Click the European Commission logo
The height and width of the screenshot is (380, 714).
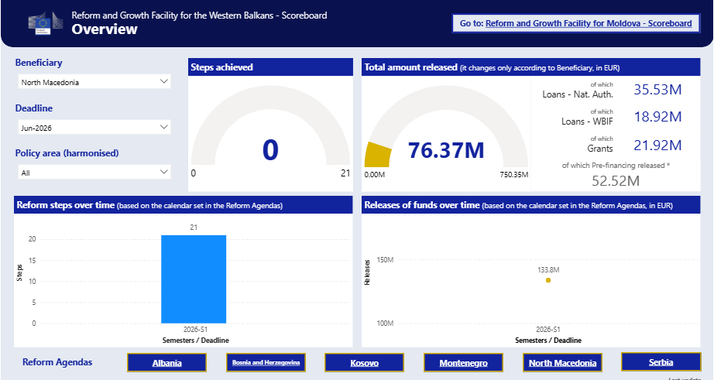[45, 23]
